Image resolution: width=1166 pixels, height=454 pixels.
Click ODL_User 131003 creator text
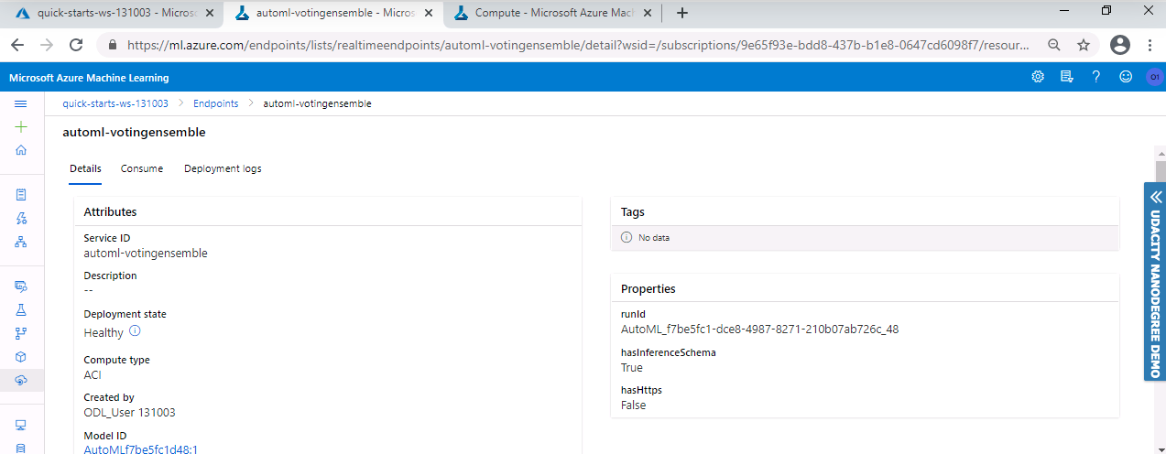[x=129, y=413]
